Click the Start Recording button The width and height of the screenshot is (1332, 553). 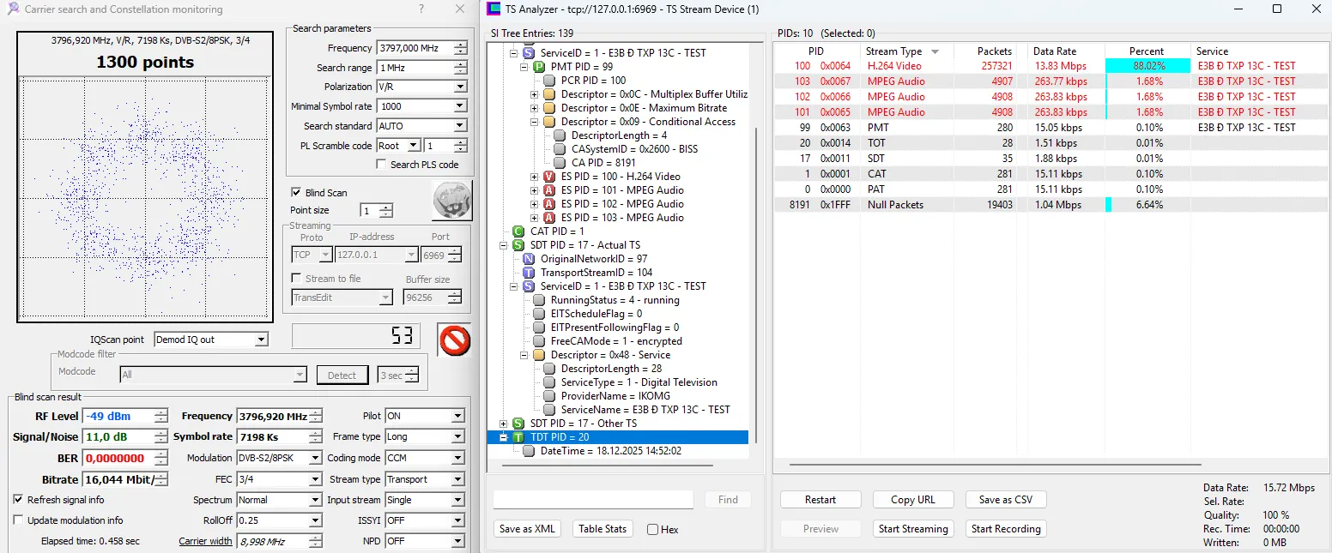click(x=1006, y=529)
